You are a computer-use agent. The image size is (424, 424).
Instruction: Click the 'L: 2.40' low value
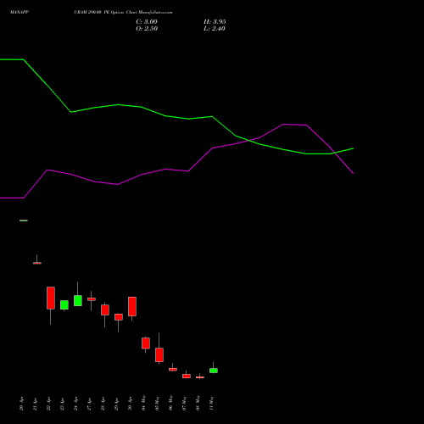pos(215,29)
